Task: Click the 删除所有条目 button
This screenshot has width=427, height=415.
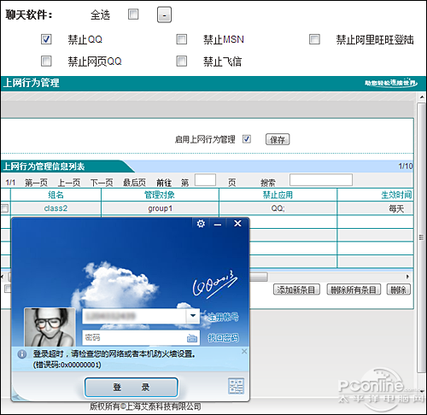Action: click(x=354, y=289)
